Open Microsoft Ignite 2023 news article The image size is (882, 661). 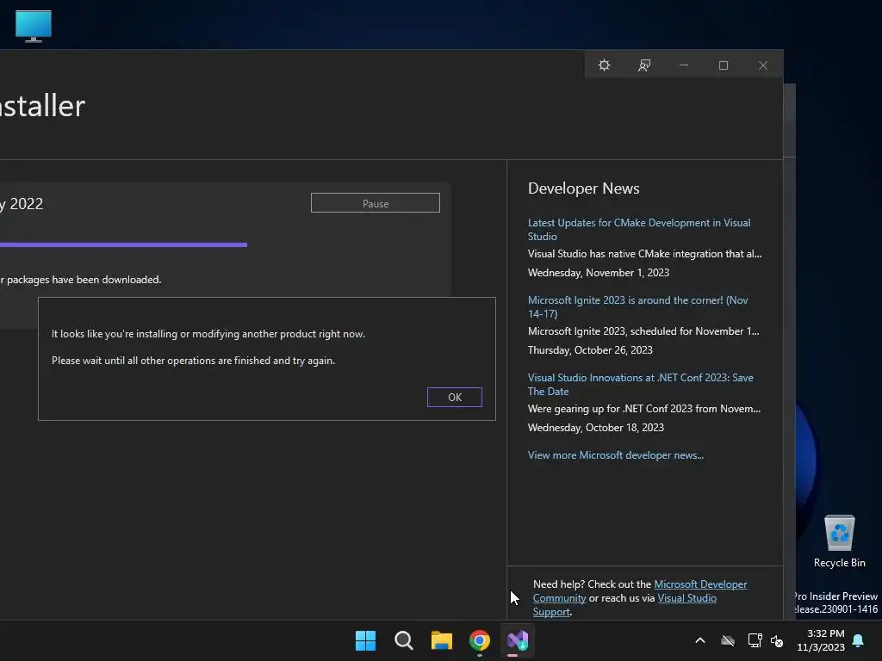638,307
